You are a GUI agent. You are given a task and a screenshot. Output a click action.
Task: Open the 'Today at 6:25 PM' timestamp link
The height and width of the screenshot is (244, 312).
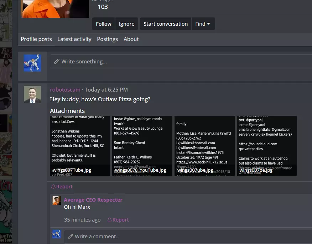pyautogui.click(x=106, y=89)
